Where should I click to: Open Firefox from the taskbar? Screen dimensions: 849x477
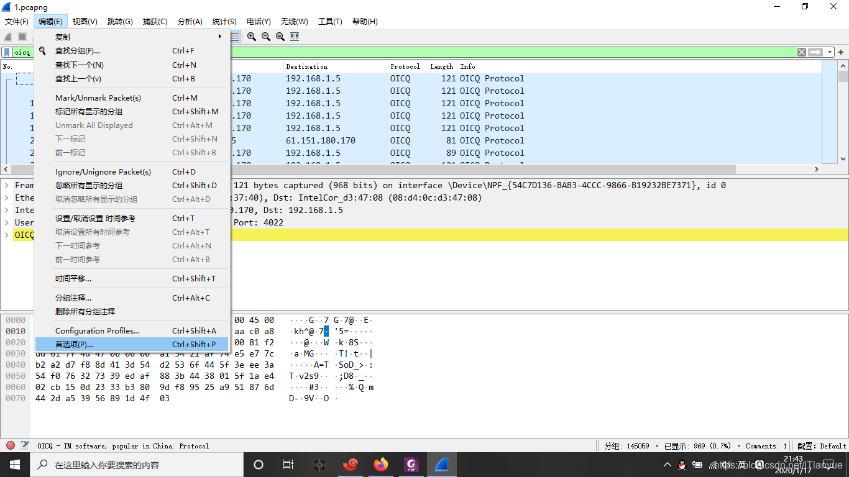pyautogui.click(x=381, y=465)
